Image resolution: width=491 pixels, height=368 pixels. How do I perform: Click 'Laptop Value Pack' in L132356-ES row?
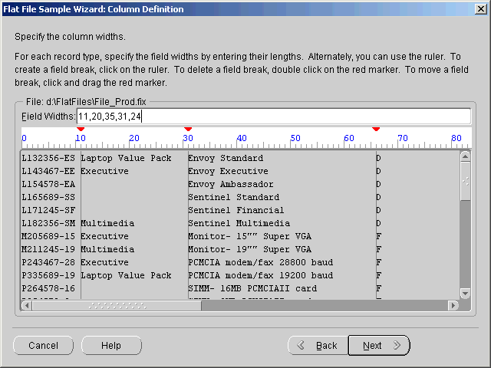(126, 159)
